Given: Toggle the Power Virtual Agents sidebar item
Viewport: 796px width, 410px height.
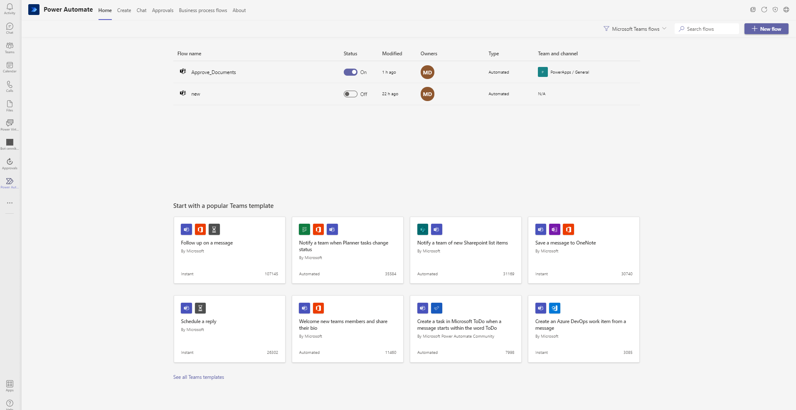Looking at the screenshot, I should [9, 124].
